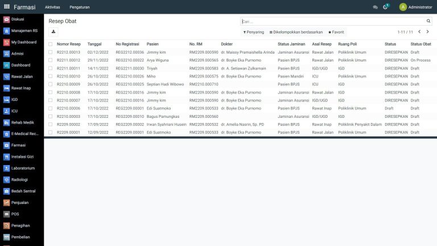
Task: Open the Pengaturan menu
Action: [x=80, y=7]
